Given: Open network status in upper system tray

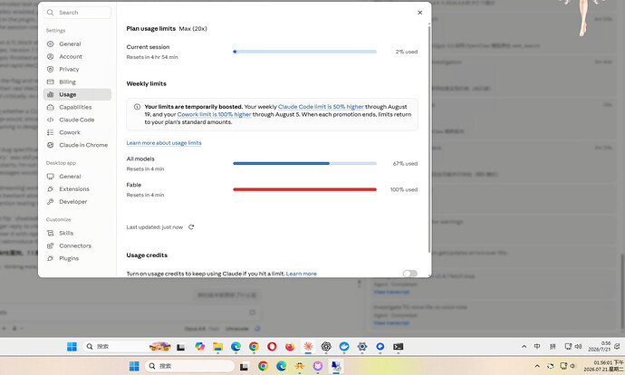Looking at the screenshot, I should coord(568,346).
